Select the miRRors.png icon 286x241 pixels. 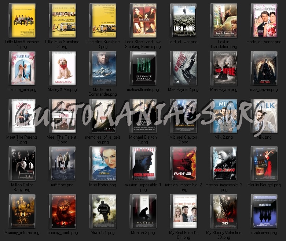click(62, 164)
